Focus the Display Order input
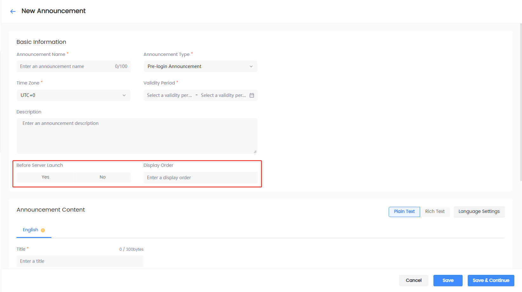Viewport: 522px width, 292px height. point(200,178)
